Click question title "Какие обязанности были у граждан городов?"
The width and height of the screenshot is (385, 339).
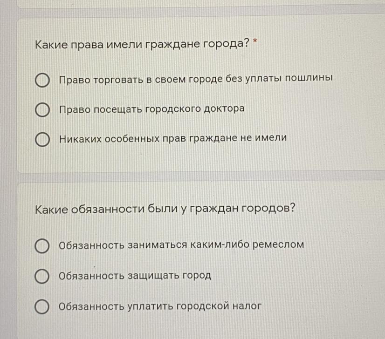(165, 209)
